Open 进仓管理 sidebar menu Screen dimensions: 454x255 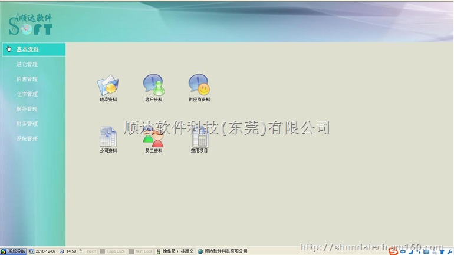point(27,64)
